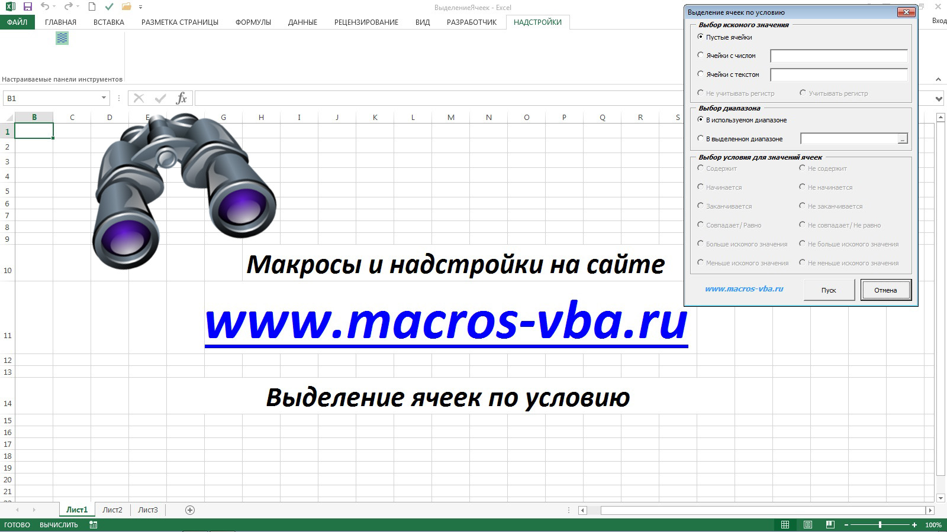Switch to the РЕЦЕНЗИРОВАНИЕ ribbon tab
The height and width of the screenshot is (532, 947).
[366, 22]
